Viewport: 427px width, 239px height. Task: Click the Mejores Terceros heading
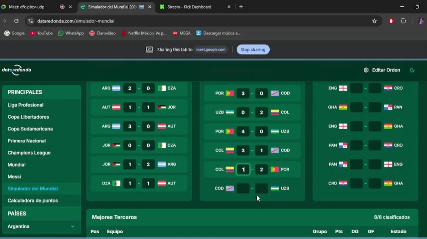pyautogui.click(x=114, y=217)
